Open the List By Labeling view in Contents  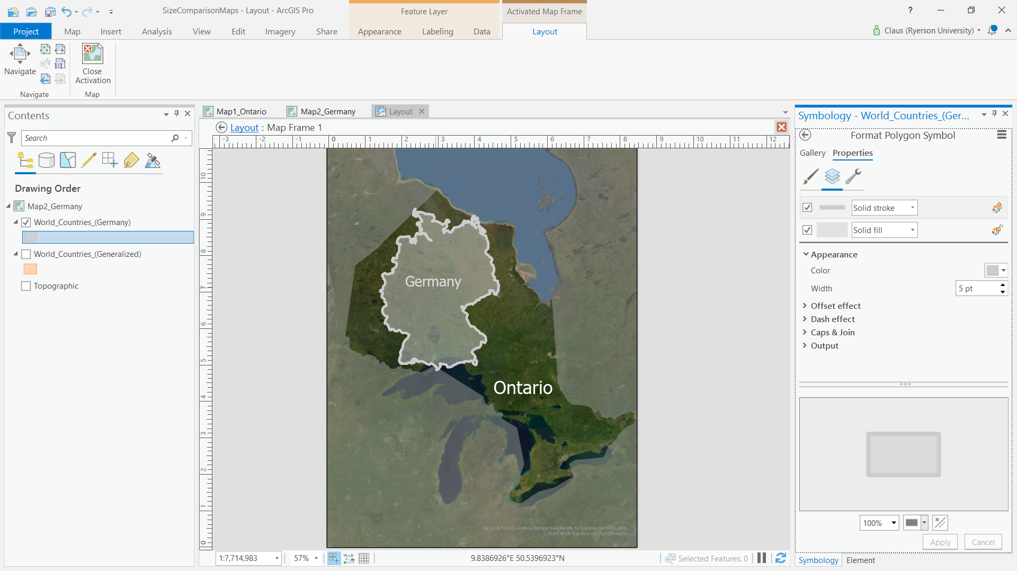coord(131,160)
